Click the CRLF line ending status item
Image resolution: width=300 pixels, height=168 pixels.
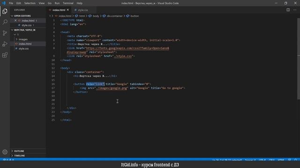pyautogui.click(x=272, y=160)
